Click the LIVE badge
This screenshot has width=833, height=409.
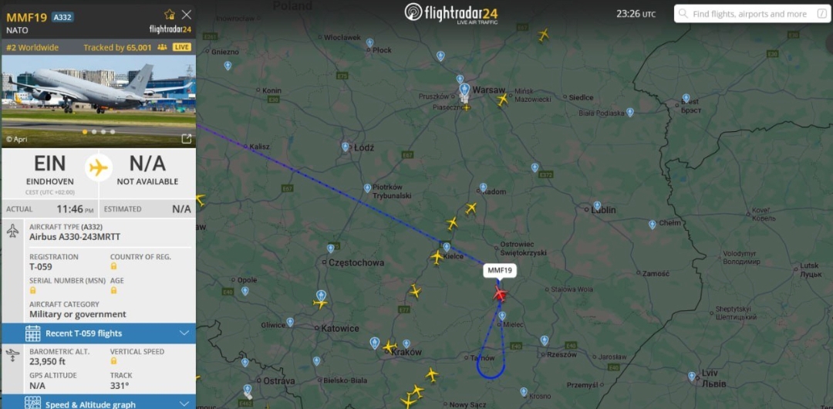point(182,47)
